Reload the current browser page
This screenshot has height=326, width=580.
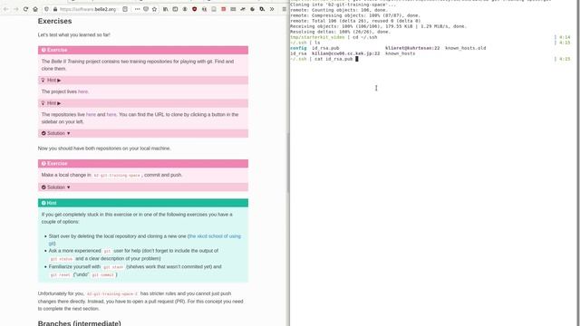click(x=25, y=9)
